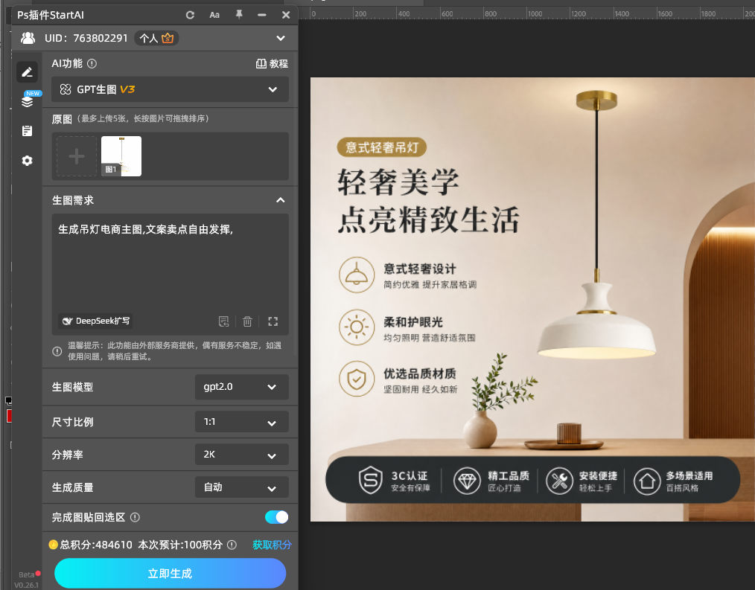Click the lamp 意式轻奢设计 icon in canvas
The image size is (755, 590).
(x=357, y=275)
